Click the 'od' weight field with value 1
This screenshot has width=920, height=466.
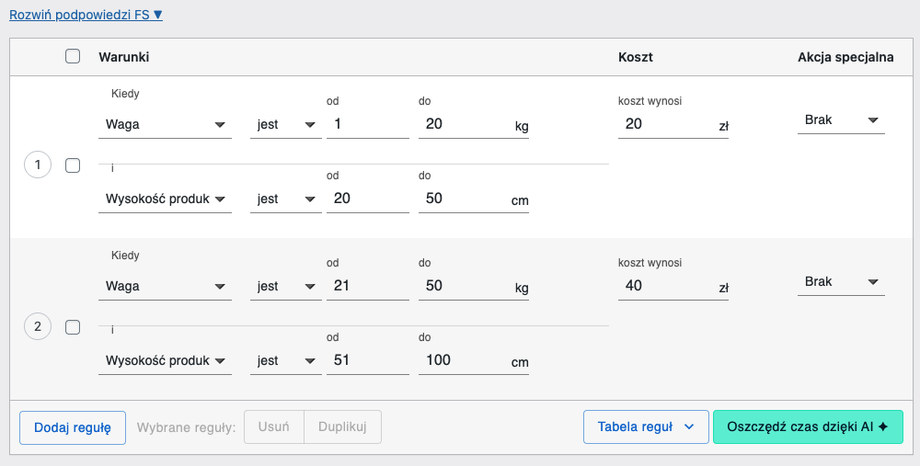tap(367, 124)
